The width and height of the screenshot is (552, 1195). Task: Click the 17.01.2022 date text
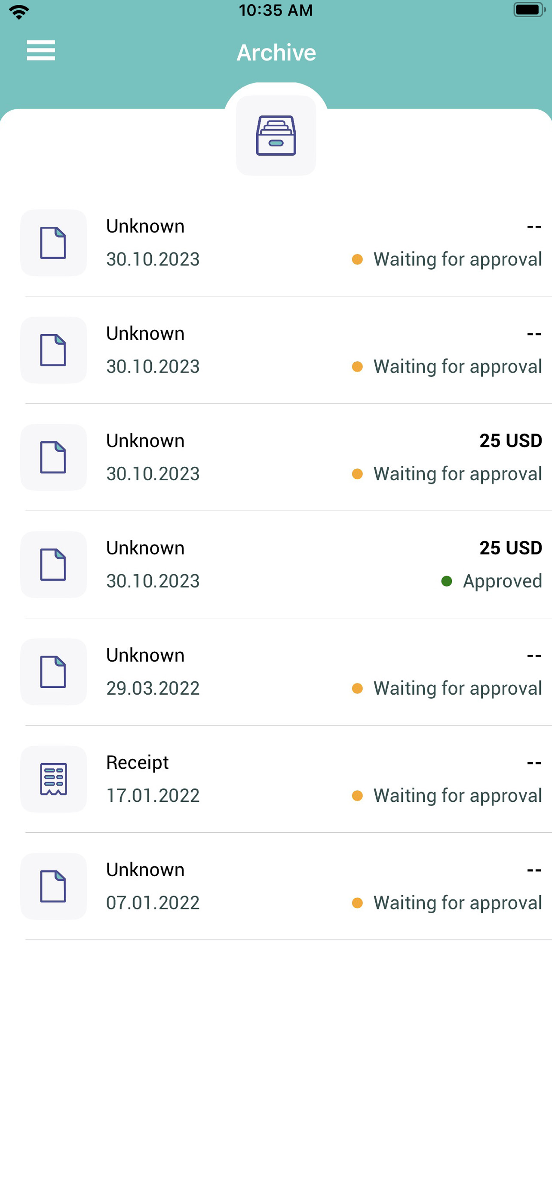click(x=153, y=795)
